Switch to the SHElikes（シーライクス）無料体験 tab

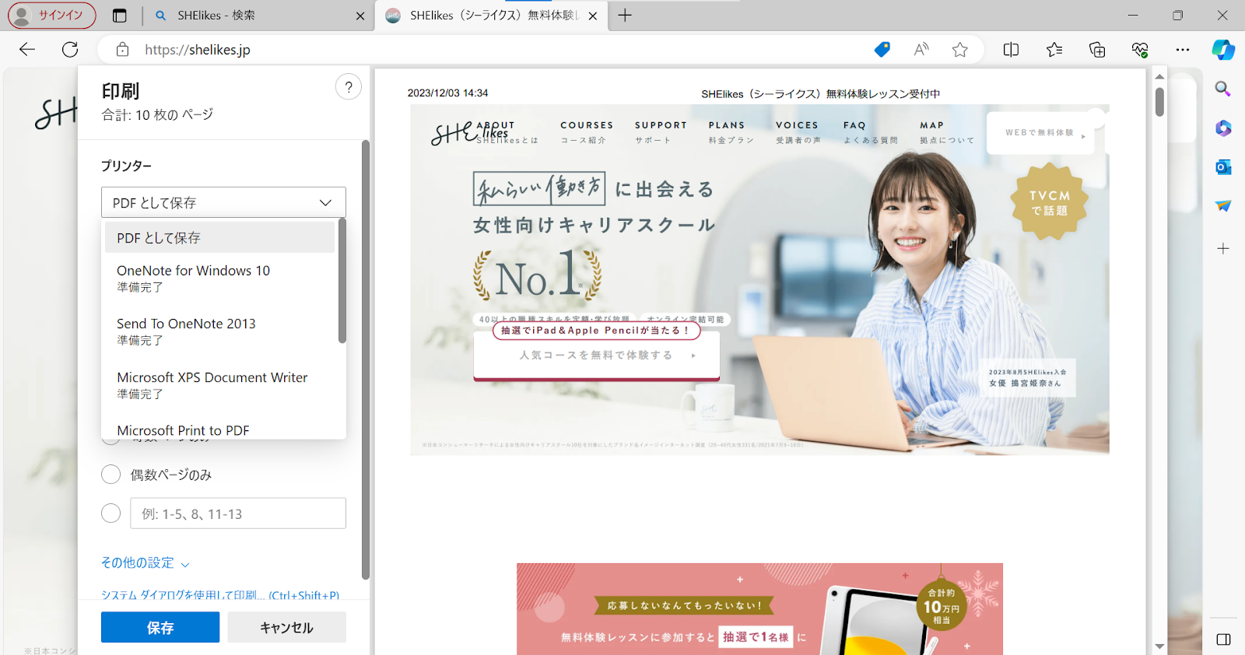coord(493,16)
